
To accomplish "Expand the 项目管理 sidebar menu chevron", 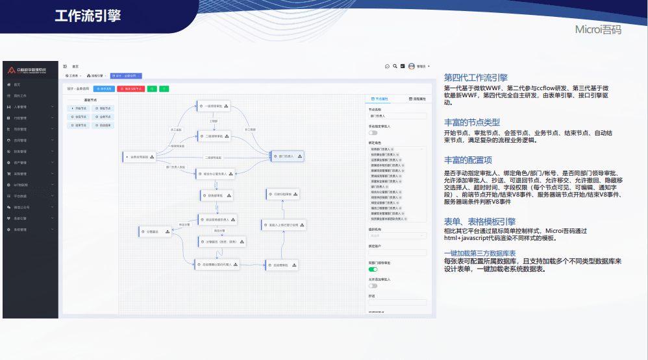I will pyautogui.click(x=53, y=129).
